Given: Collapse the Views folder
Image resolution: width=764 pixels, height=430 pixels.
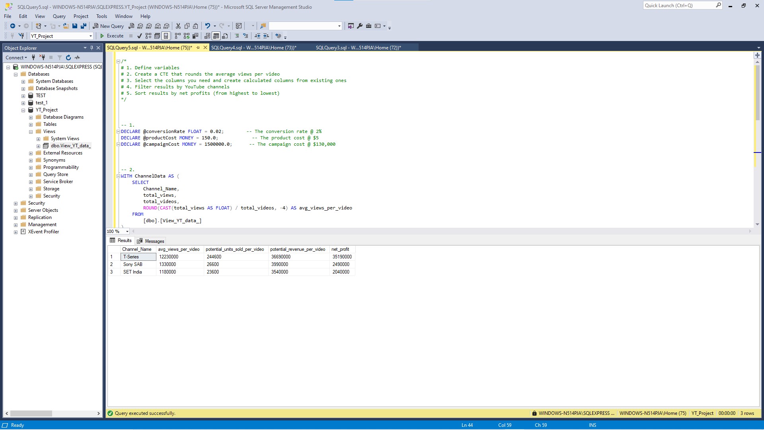Looking at the screenshot, I should point(31,131).
